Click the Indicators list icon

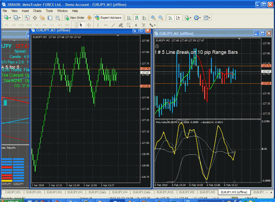187,18
